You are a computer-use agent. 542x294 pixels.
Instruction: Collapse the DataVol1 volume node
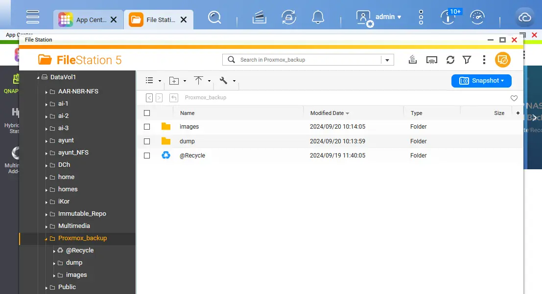(x=38, y=78)
